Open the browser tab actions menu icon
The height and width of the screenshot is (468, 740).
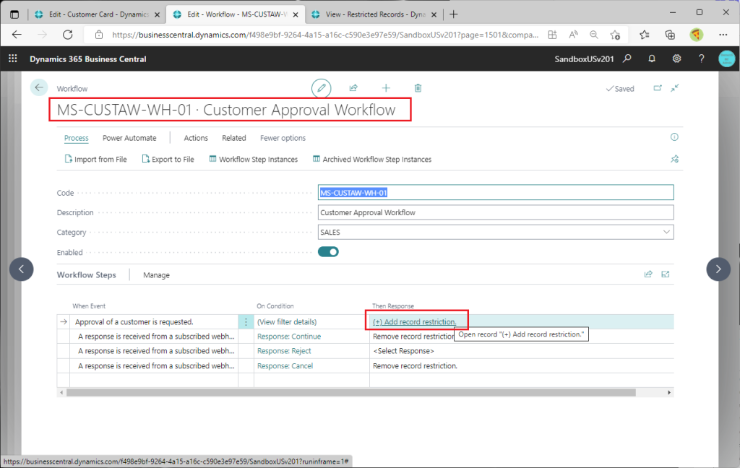click(14, 14)
